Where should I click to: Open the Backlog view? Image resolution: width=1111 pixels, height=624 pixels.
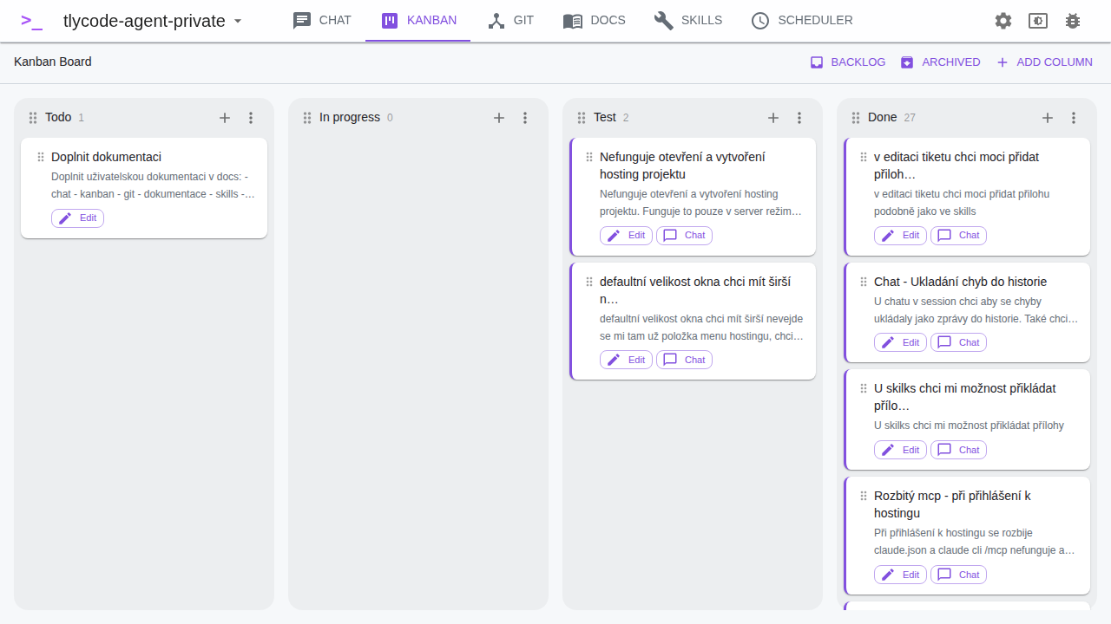(x=847, y=62)
